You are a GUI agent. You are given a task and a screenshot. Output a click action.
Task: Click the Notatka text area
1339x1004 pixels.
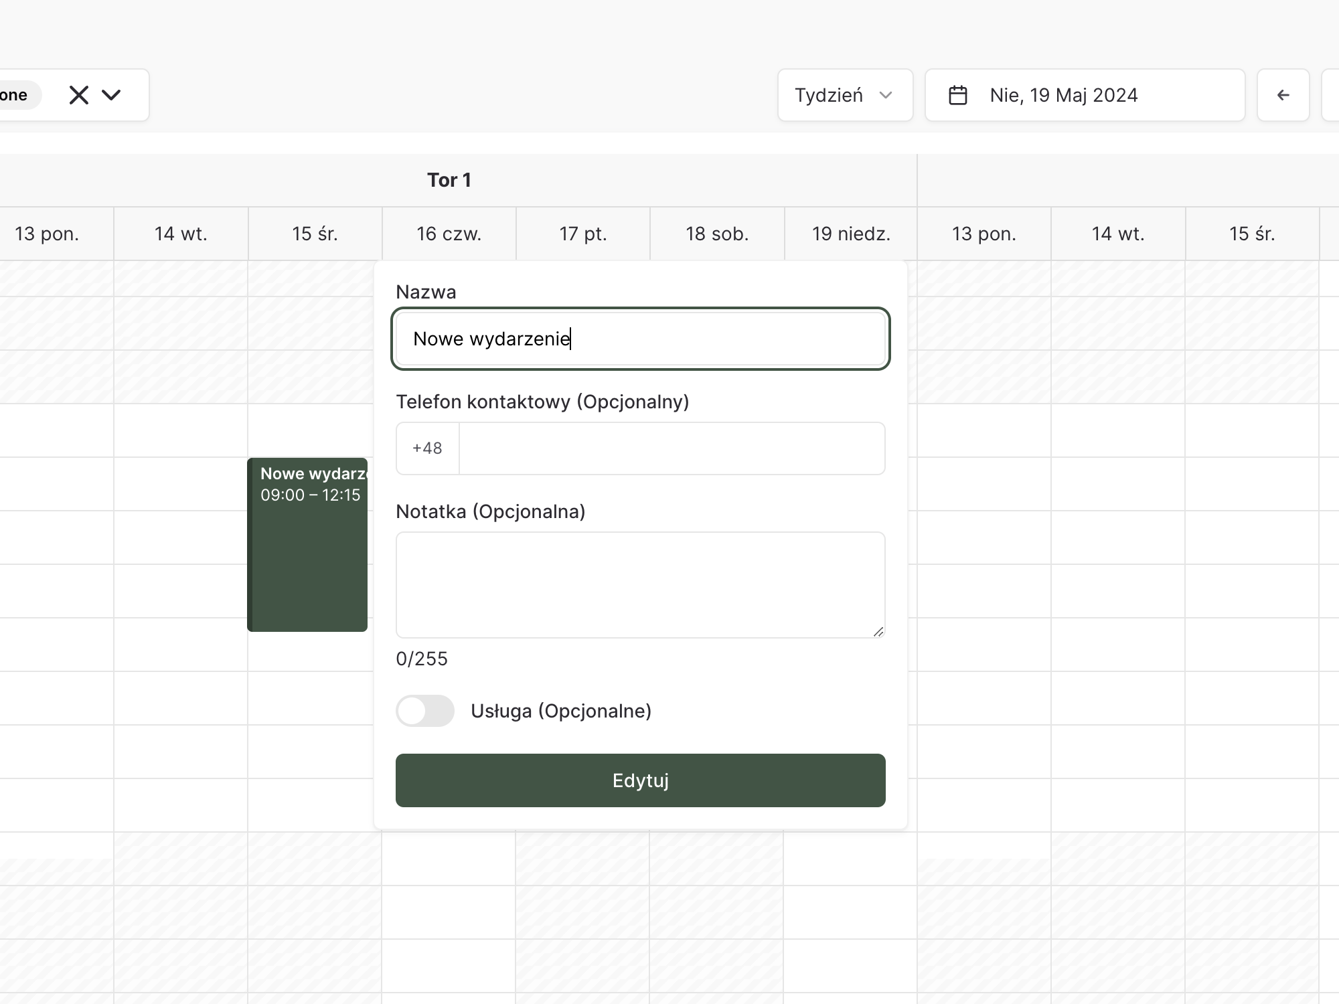tap(641, 585)
